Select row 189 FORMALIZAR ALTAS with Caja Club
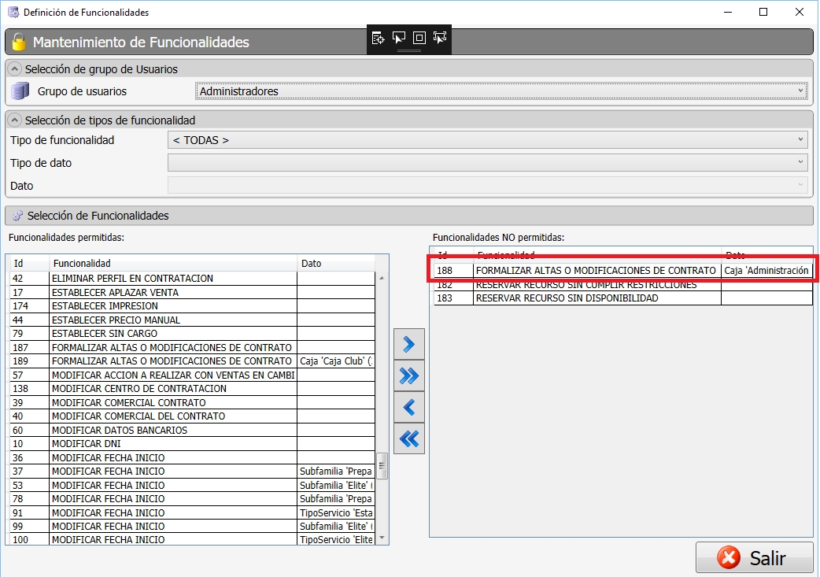The image size is (820, 577). (193, 361)
